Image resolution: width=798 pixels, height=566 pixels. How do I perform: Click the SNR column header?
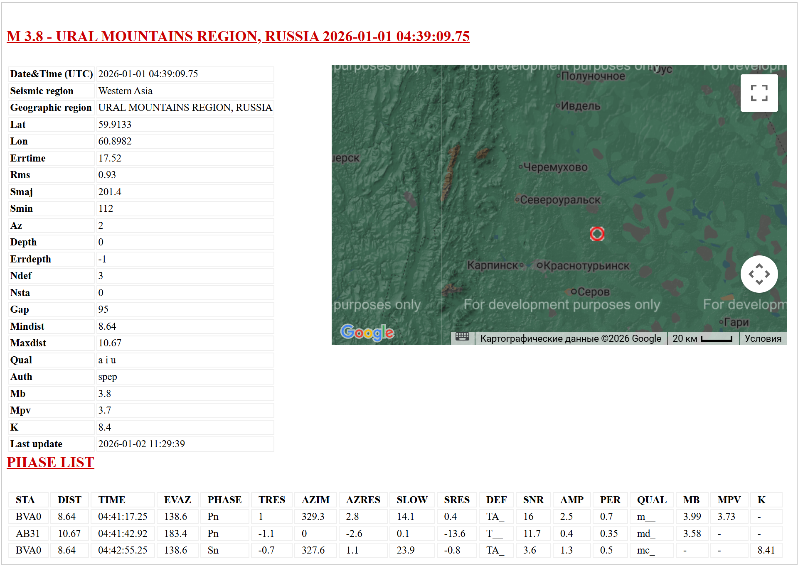tap(533, 500)
